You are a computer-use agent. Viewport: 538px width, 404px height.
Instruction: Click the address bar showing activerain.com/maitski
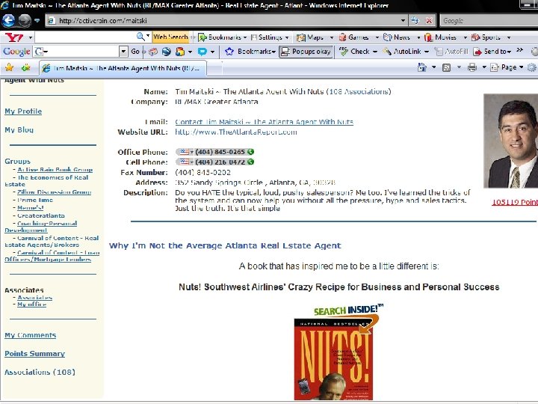226,21
